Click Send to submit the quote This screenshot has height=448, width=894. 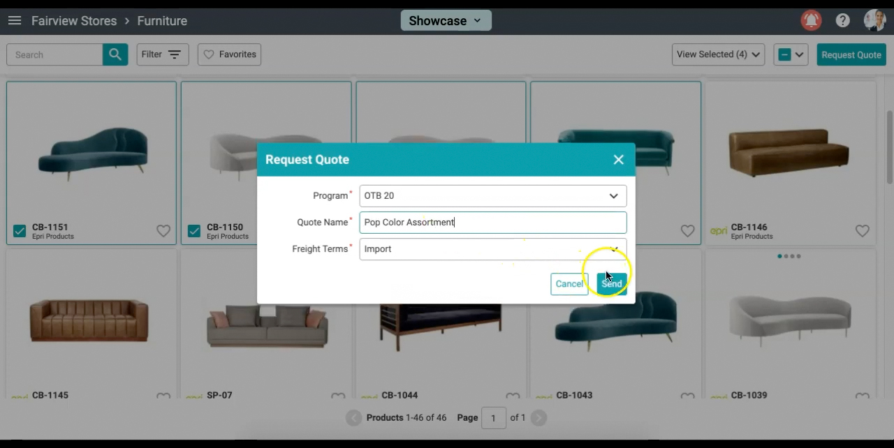click(612, 284)
